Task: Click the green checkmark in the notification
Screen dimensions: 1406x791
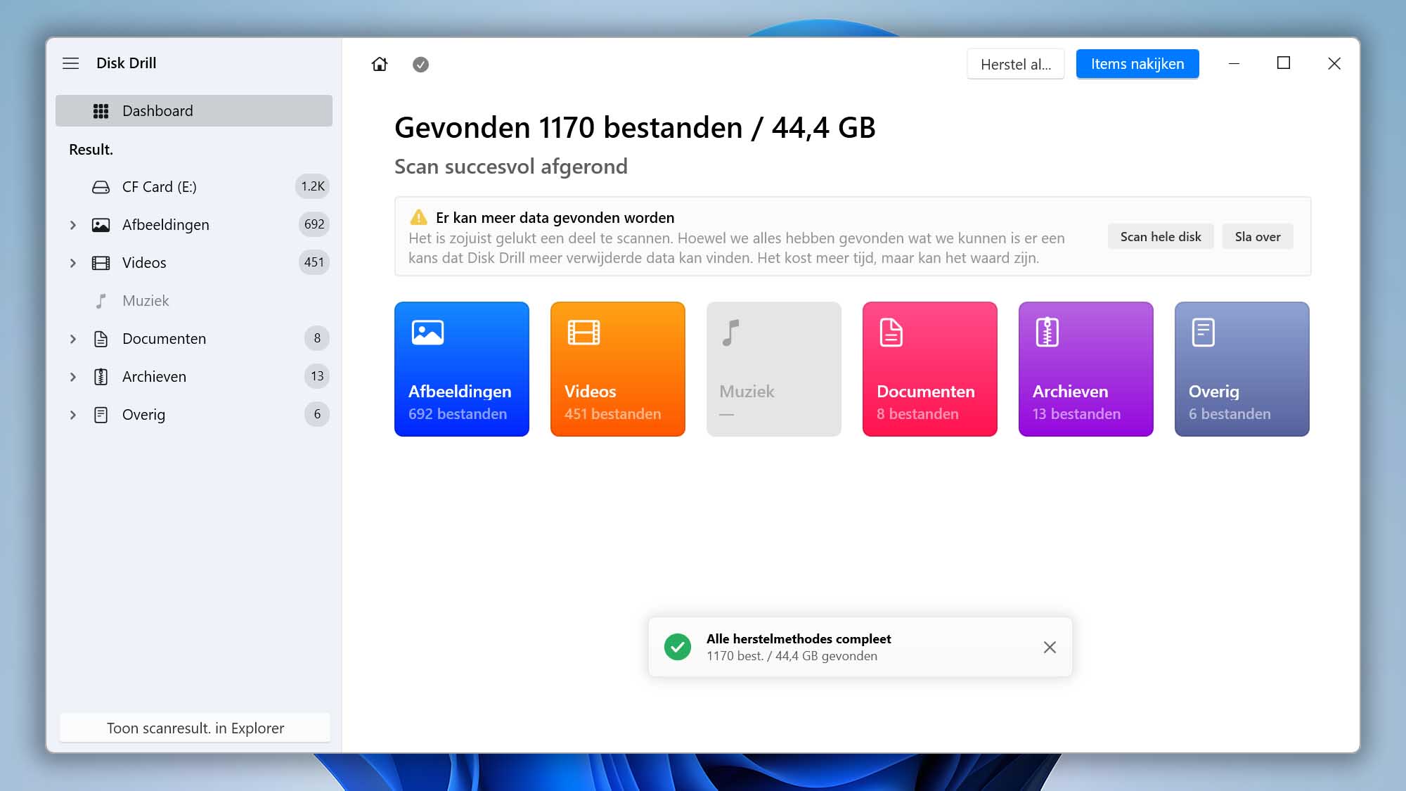Action: [x=678, y=647]
